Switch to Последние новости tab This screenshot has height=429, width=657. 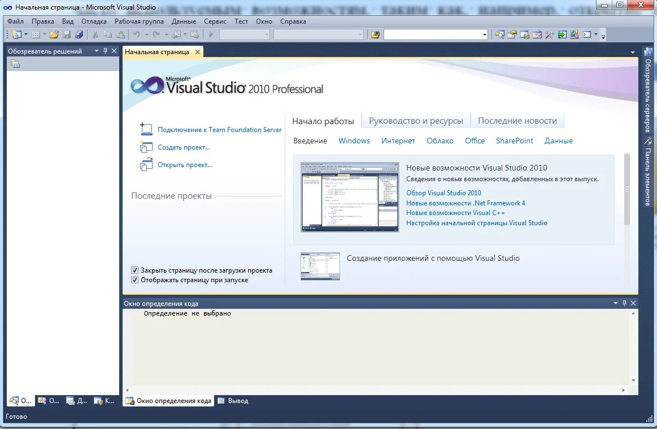point(517,121)
